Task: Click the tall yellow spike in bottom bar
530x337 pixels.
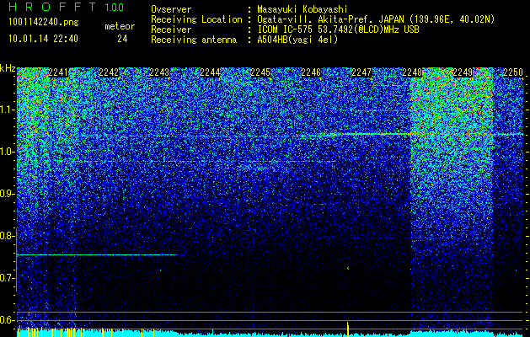Action: coord(348,329)
